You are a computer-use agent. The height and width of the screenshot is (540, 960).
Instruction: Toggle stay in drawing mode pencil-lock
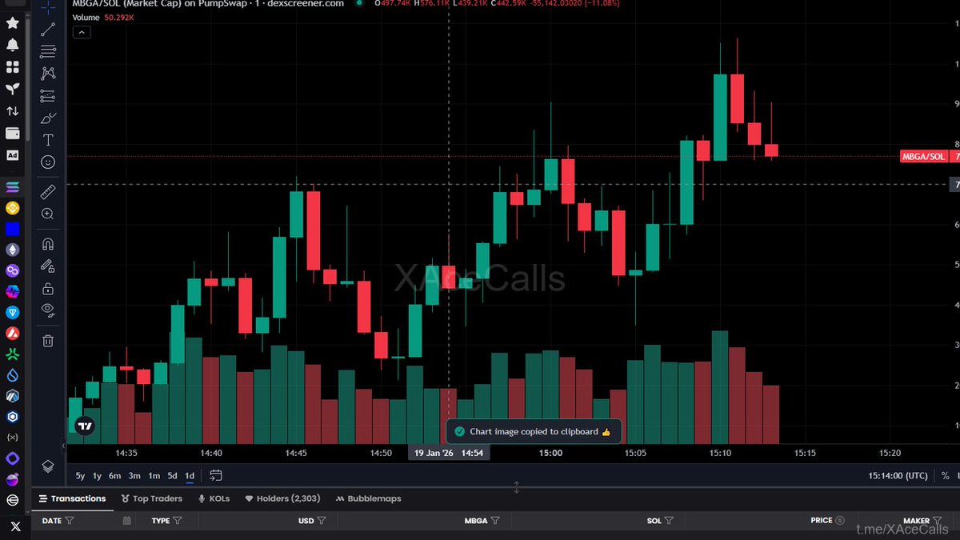48,266
